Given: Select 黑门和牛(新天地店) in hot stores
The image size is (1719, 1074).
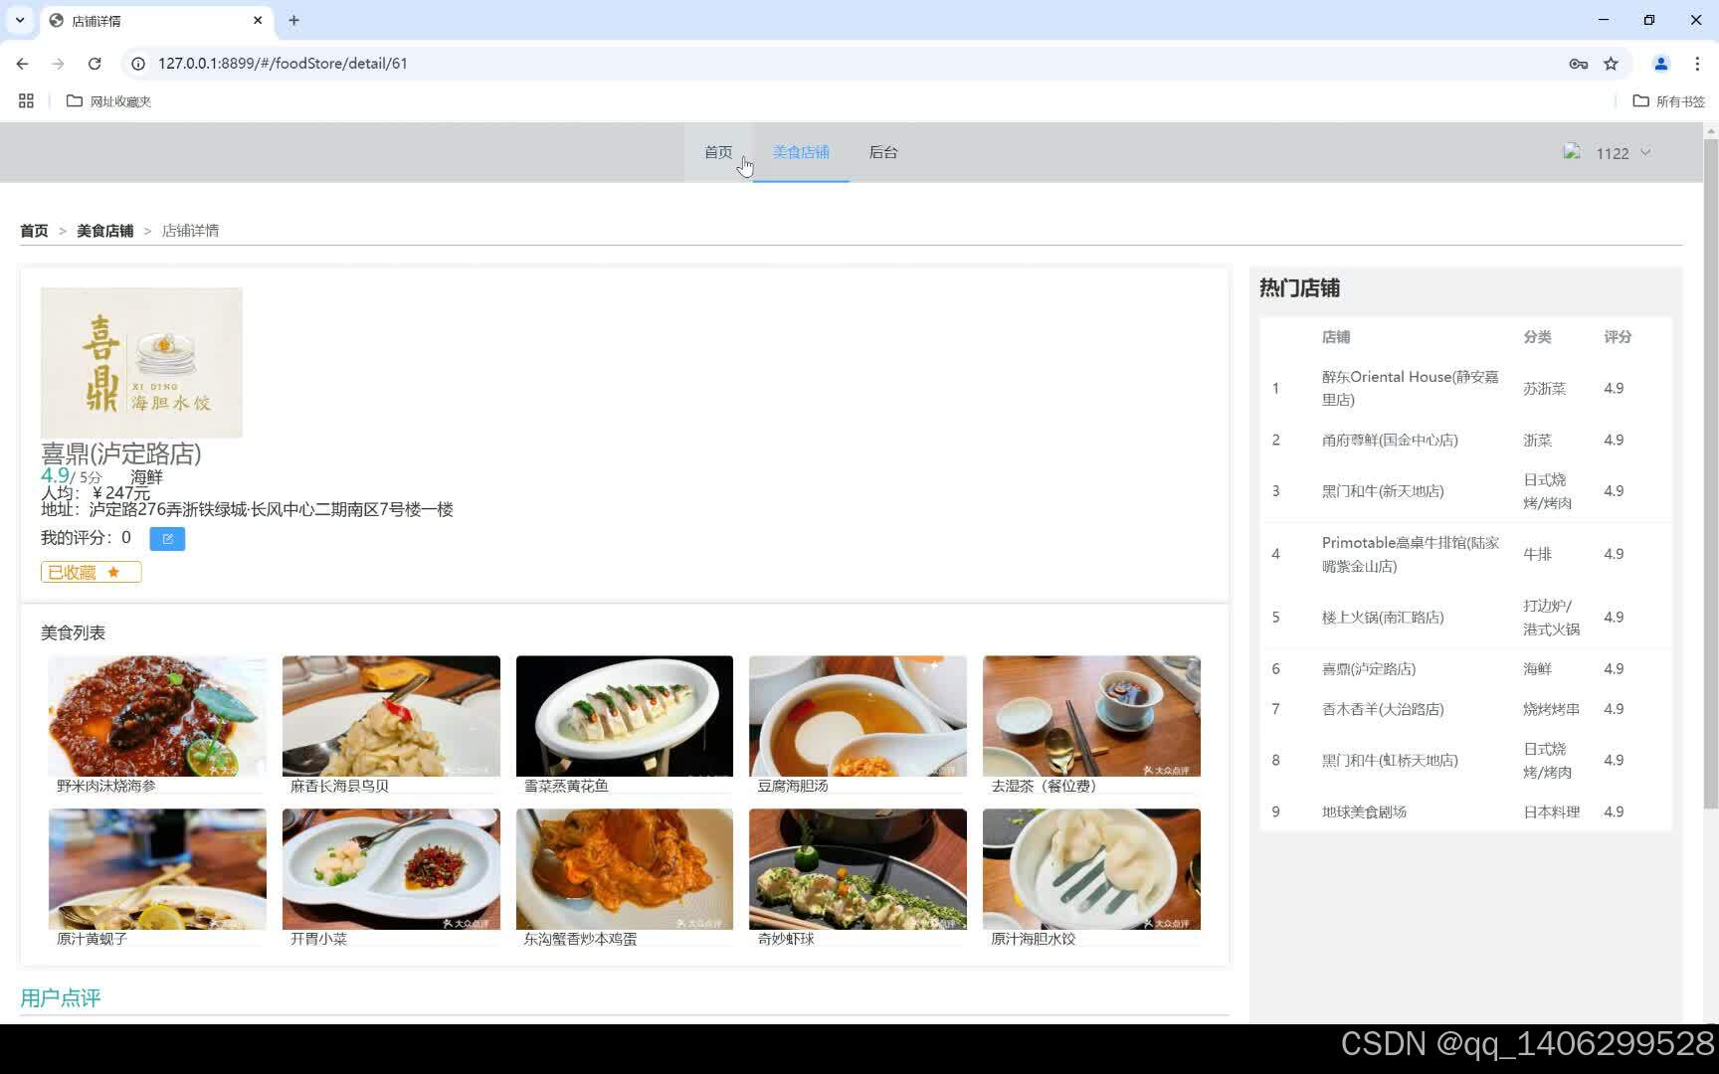Looking at the screenshot, I should coord(1383,491).
